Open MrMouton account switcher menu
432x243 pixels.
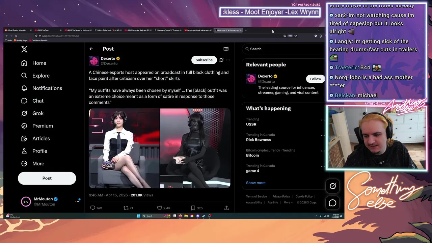tap(50, 201)
